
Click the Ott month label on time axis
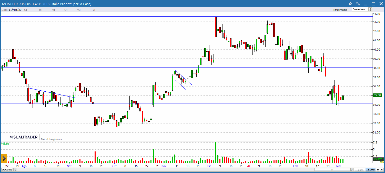click(x=114, y=166)
